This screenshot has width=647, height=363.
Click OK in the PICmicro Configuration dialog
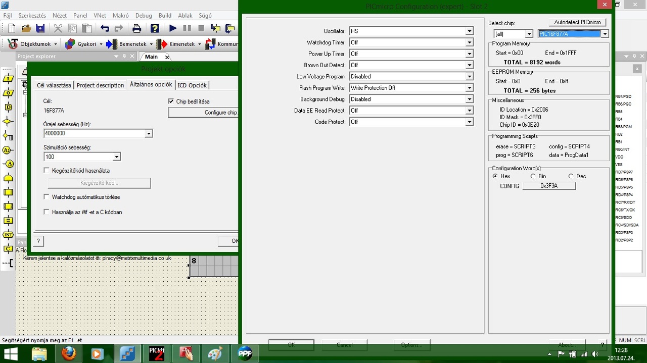tap(291, 345)
